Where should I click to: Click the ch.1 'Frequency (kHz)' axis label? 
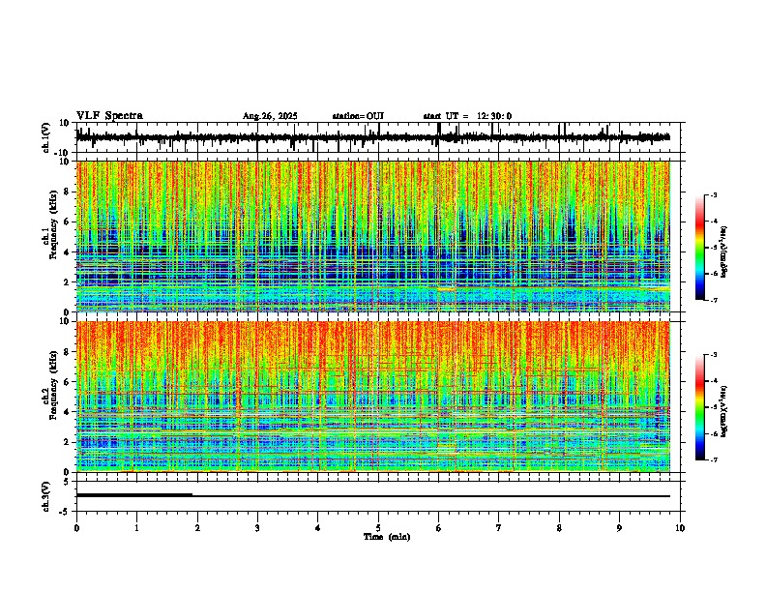point(53,223)
